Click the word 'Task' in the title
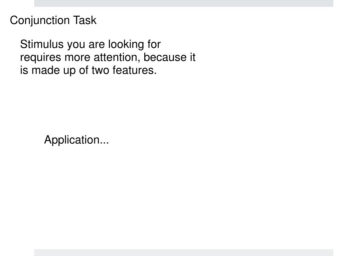Viewport: 342px width, 256px height. (x=84, y=20)
